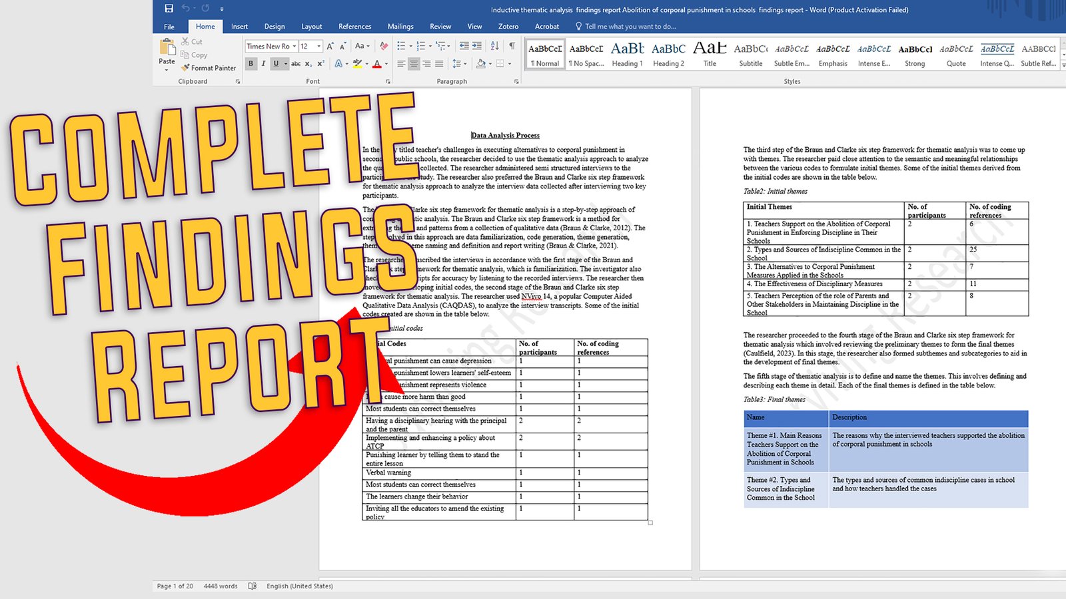Screen dimensions: 1066x599
Task: Open the Clipboard pane launcher
Action: click(x=238, y=81)
